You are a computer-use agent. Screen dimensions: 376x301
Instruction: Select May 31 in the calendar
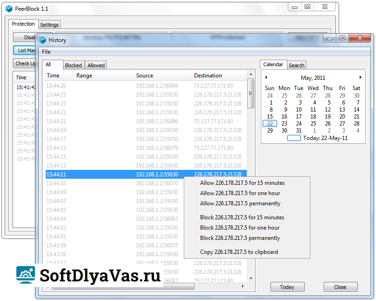point(299,131)
